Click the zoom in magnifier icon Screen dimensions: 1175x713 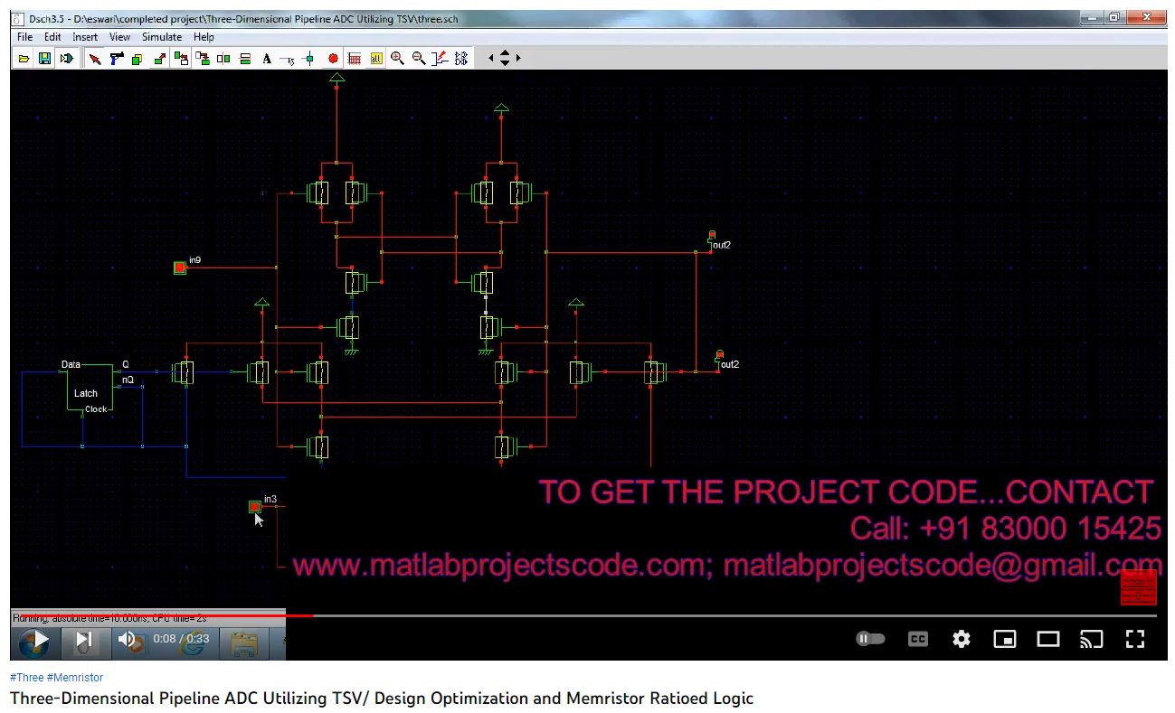click(397, 59)
